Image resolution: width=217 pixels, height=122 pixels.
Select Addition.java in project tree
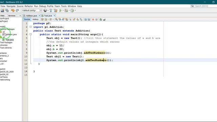[11, 35]
